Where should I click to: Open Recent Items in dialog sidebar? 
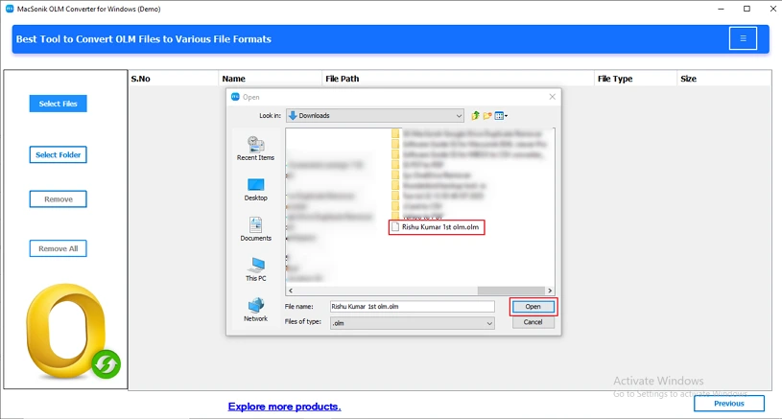(x=255, y=149)
